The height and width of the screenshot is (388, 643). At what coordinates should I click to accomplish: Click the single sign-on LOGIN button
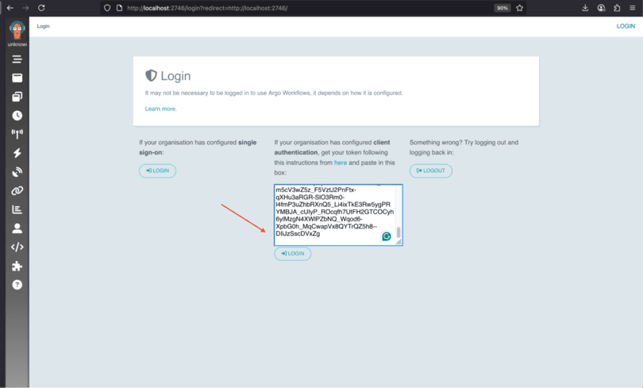tap(157, 171)
